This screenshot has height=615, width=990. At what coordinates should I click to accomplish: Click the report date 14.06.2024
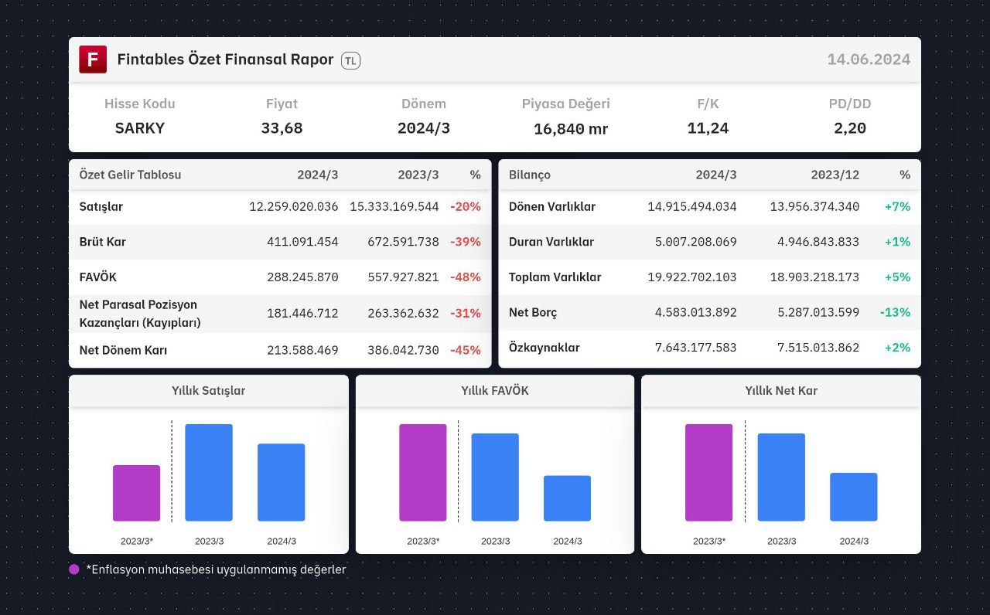point(869,59)
